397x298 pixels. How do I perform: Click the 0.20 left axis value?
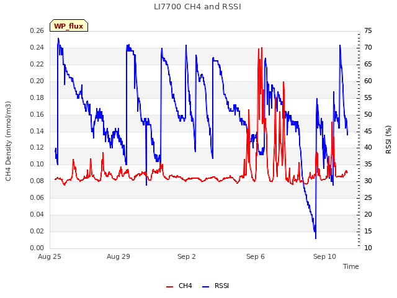[37, 81]
